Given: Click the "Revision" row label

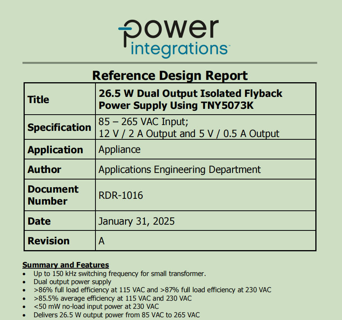Looking at the screenshot, I should click(49, 241).
